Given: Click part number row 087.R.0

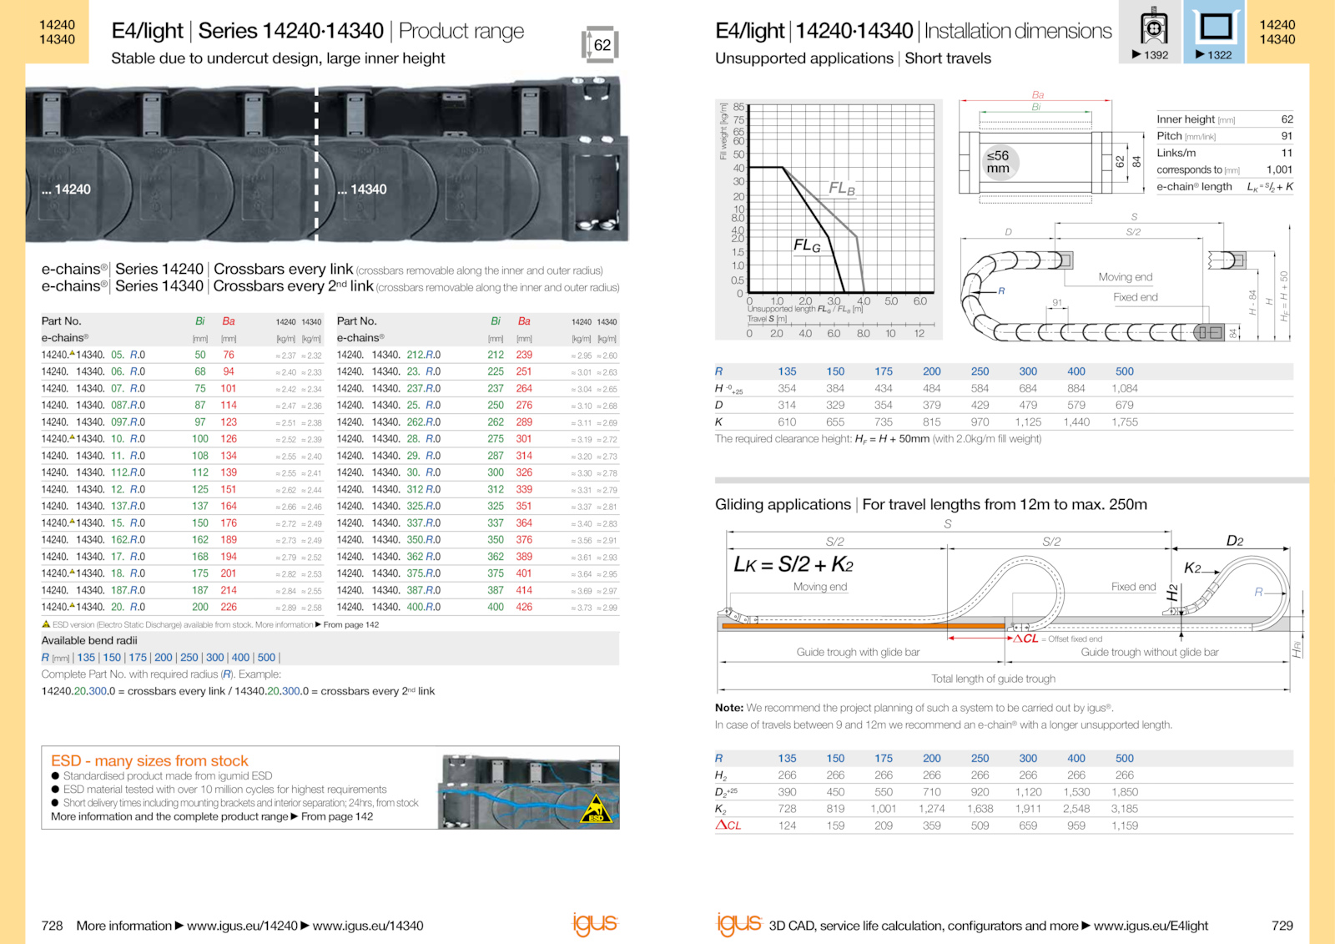Looking at the screenshot, I should (182, 406).
